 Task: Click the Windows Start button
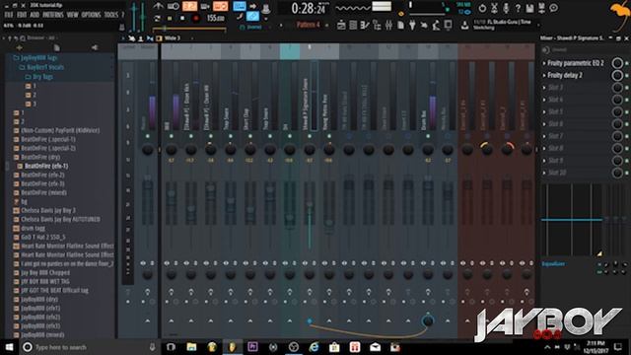pos(9,347)
